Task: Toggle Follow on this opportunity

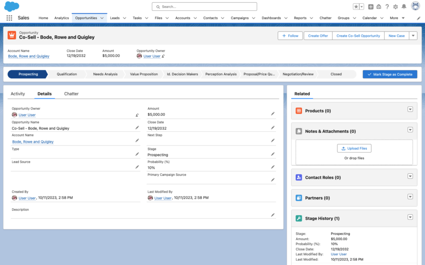Action: coord(290,36)
